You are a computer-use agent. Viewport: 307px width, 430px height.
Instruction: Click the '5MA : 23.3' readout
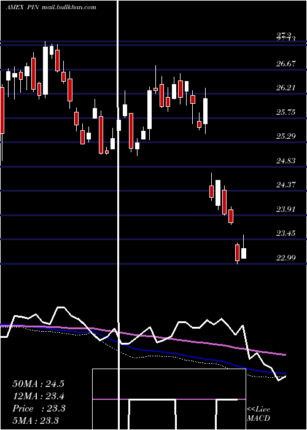click(x=36, y=421)
